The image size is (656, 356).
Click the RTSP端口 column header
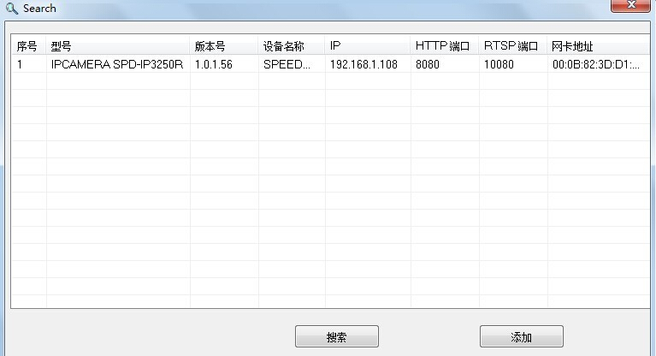pos(511,46)
